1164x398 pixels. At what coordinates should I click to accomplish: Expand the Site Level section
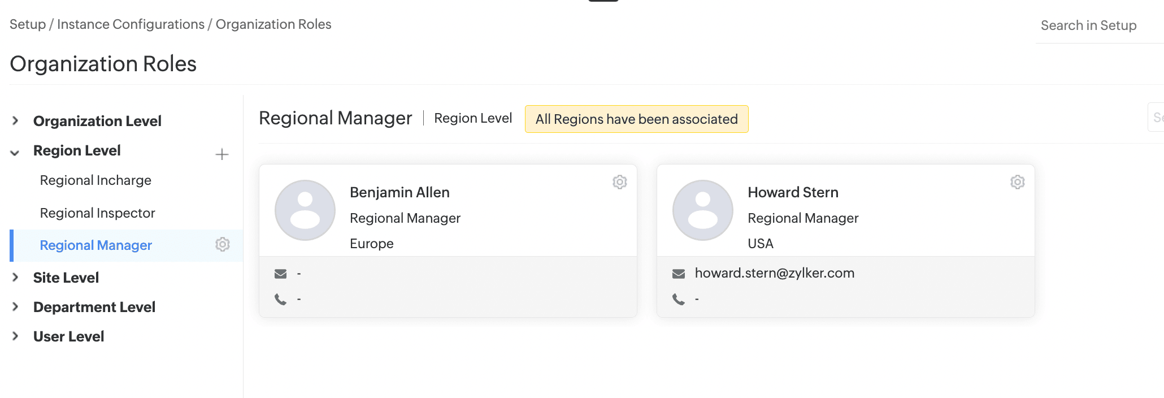(15, 277)
